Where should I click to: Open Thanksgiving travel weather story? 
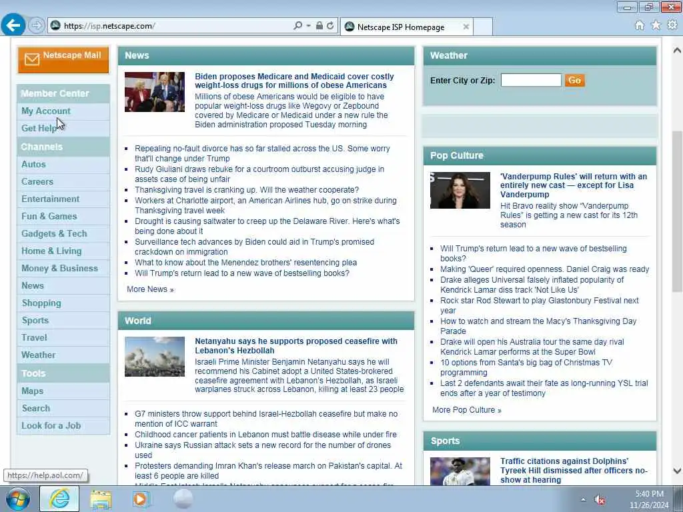[247, 190]
